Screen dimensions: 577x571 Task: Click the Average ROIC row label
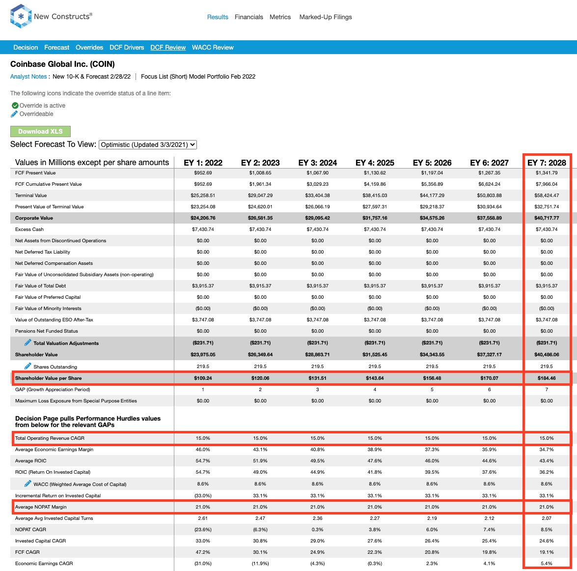(x=30, y=460)
